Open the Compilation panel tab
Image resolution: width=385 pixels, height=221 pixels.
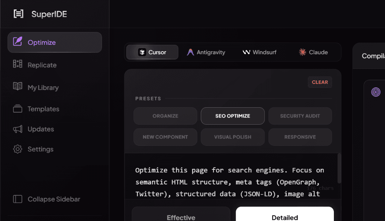click(x=373, y=56)
